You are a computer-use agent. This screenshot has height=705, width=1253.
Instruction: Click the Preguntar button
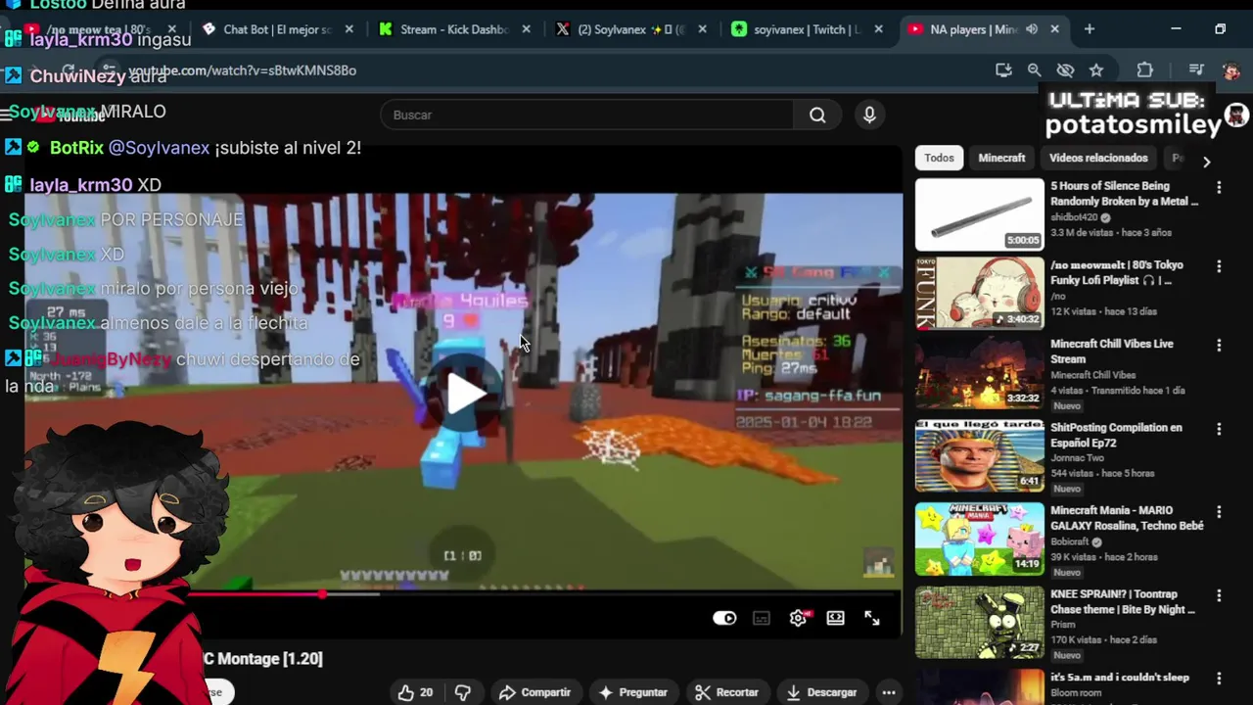pos(632,692)
